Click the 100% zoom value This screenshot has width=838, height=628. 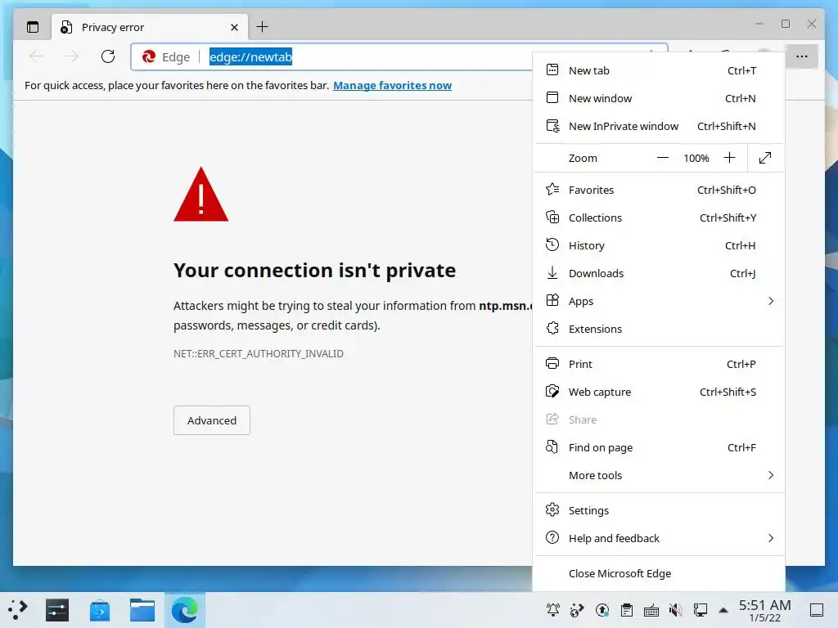(x=696, y=158)
